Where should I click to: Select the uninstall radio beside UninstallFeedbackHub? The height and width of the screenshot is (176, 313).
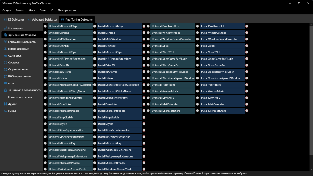[148, 26]
